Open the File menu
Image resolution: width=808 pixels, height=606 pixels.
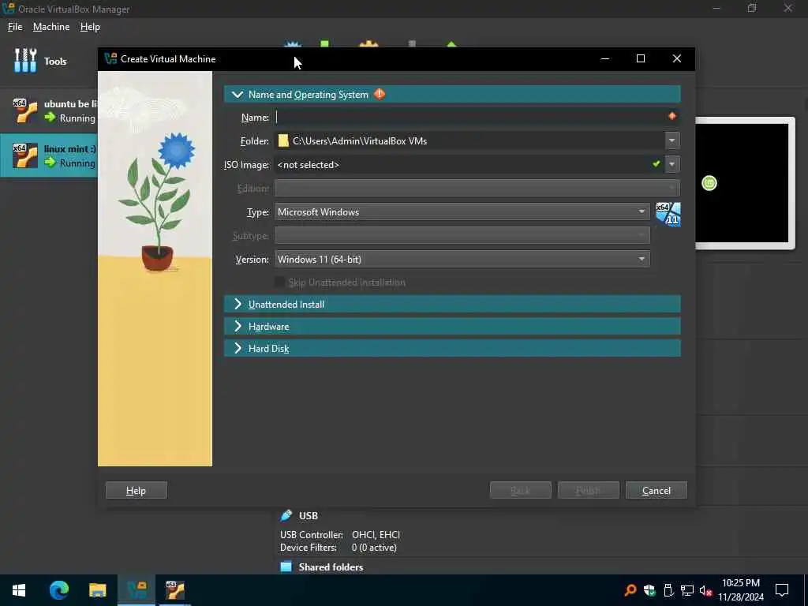coord(15,27)
